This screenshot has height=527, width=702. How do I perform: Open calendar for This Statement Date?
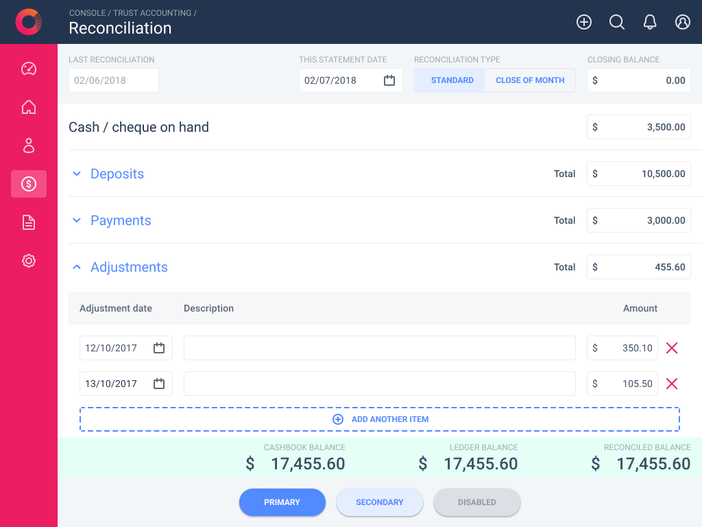click(x=389, y=80)
